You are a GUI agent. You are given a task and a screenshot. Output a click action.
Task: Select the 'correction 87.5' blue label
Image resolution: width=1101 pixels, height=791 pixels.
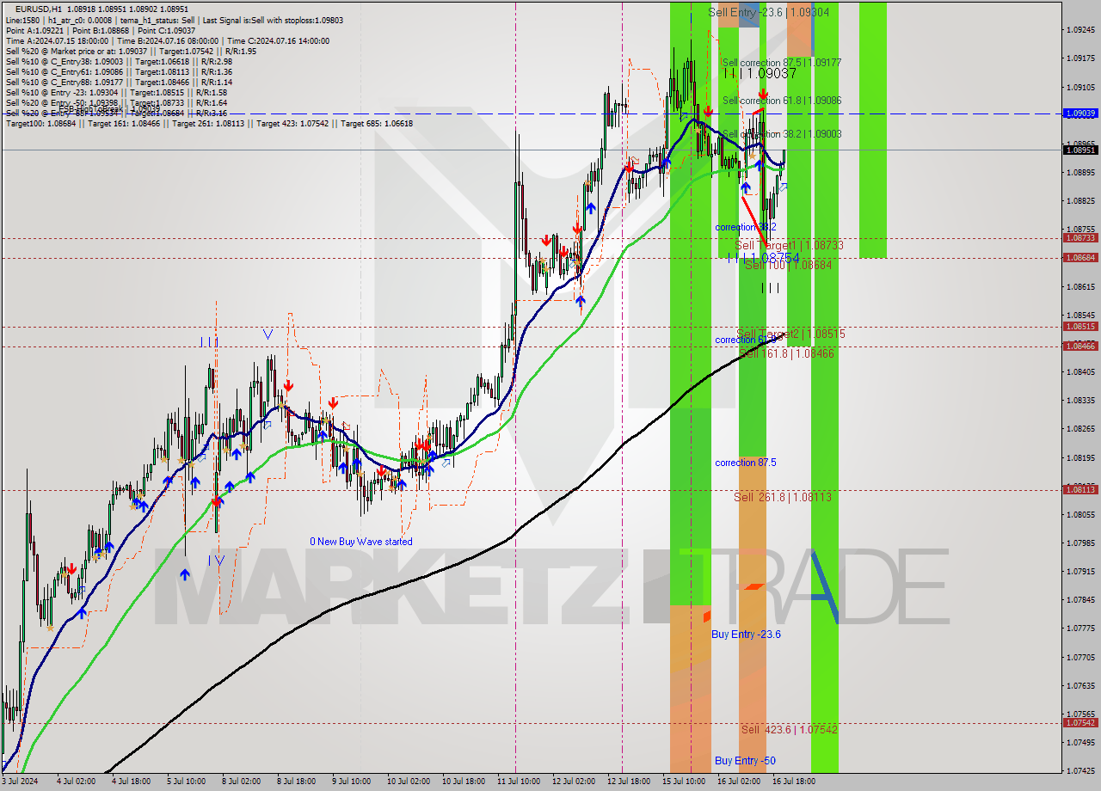(x=746, y=463)
